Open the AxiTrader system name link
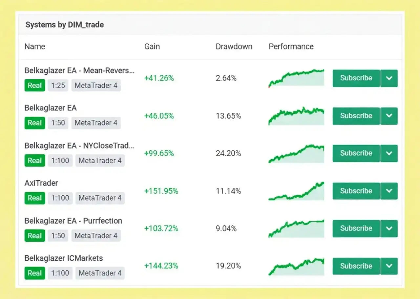Screen dimensions: 420x299 [x=41, y=183]
